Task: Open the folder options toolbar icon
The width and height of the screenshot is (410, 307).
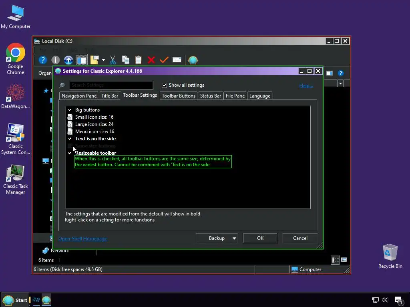Action: pyautogui.click(x=94, y=60)
